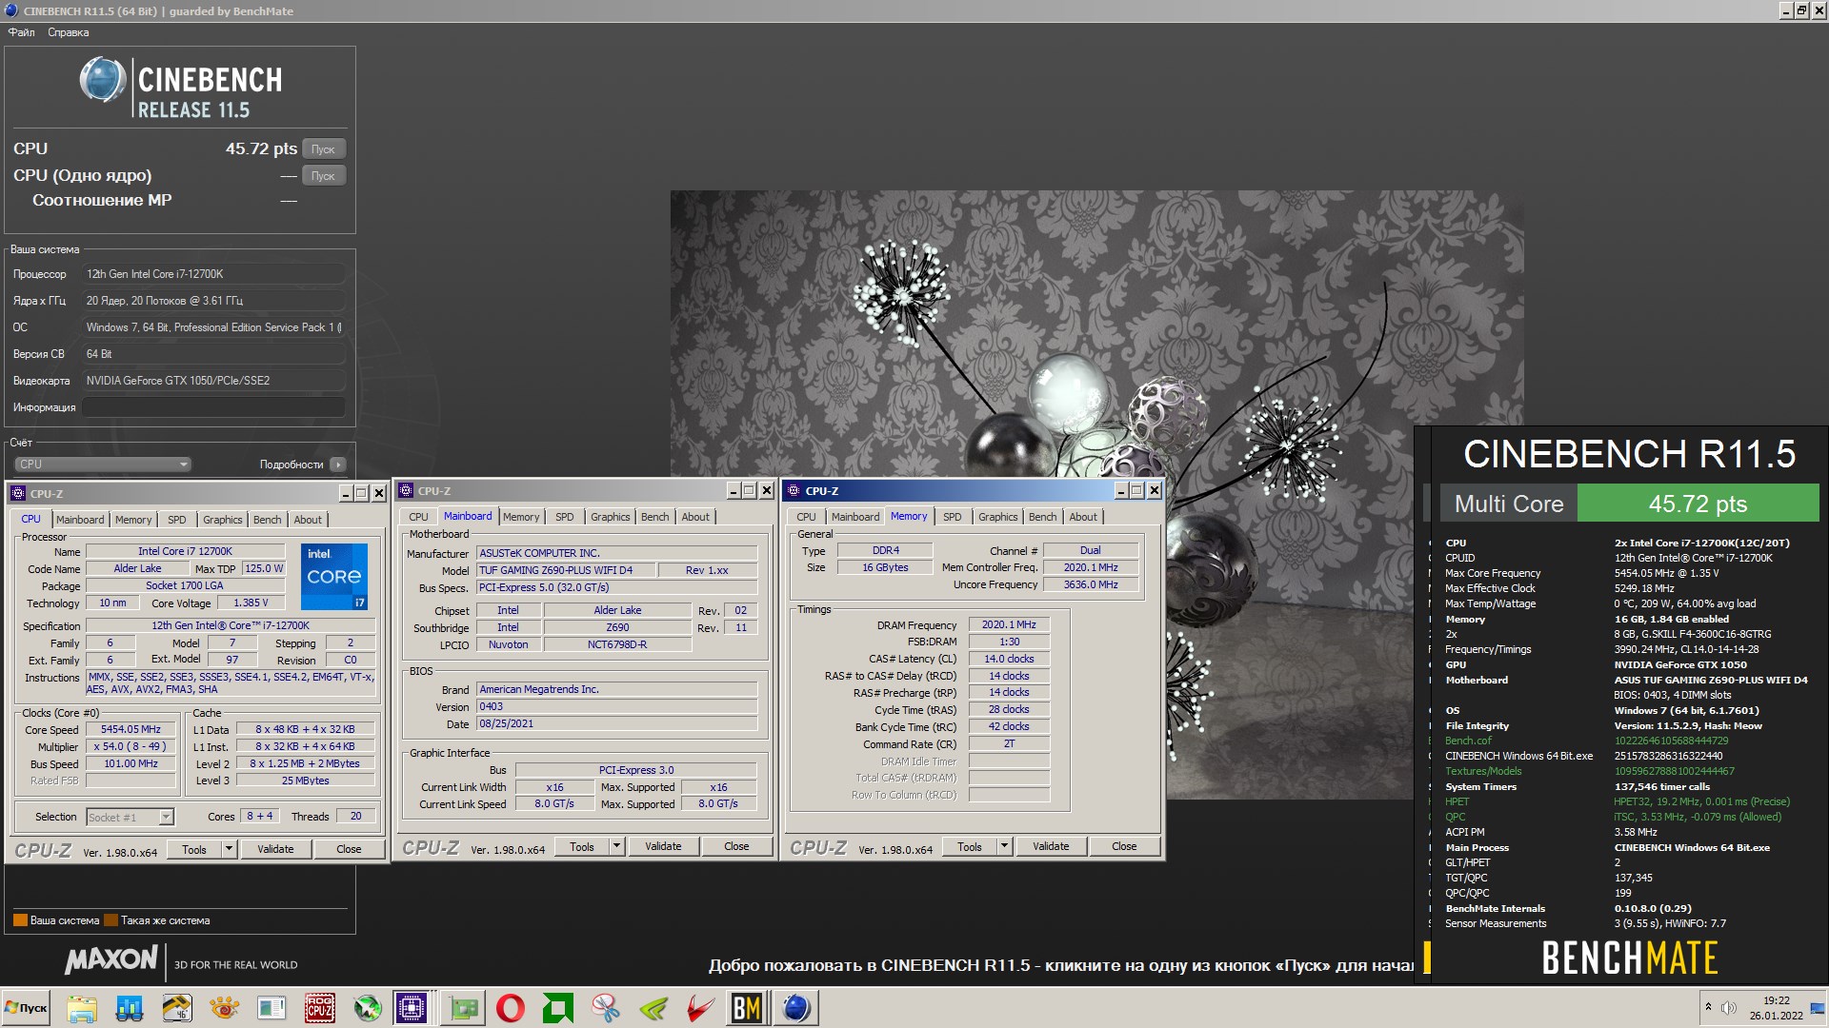This screenshot has height=1028, width=1829.
Task: Open SPD tab in left CPU-Z window
Action: pos(177,520)
